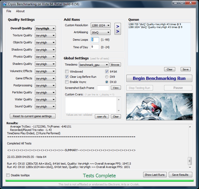Open the Custom Resolution dropdown
Viewport: 199px width, 189px height.
pos(101,25)
